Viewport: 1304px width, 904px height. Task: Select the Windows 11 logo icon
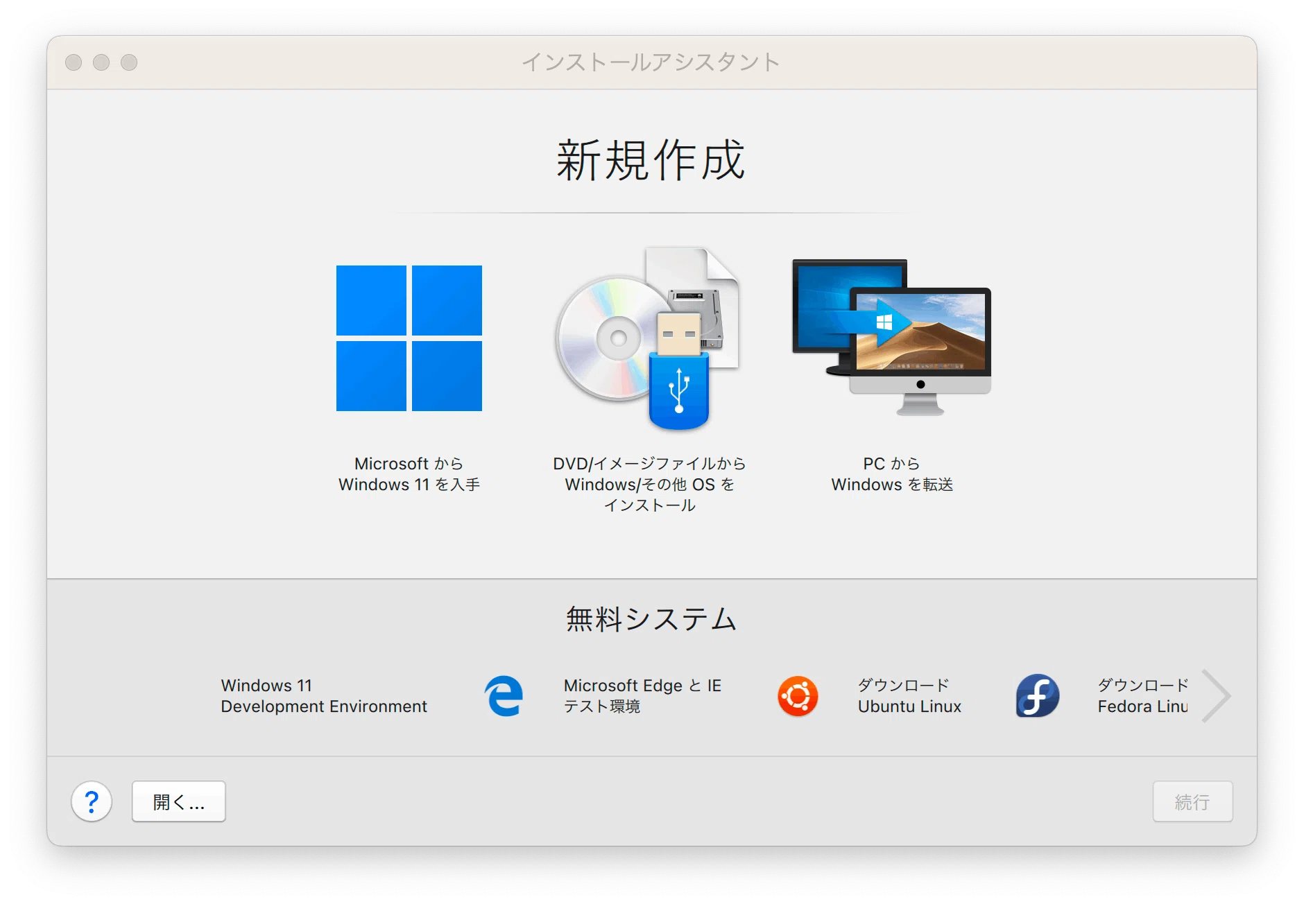pos(409,338)
